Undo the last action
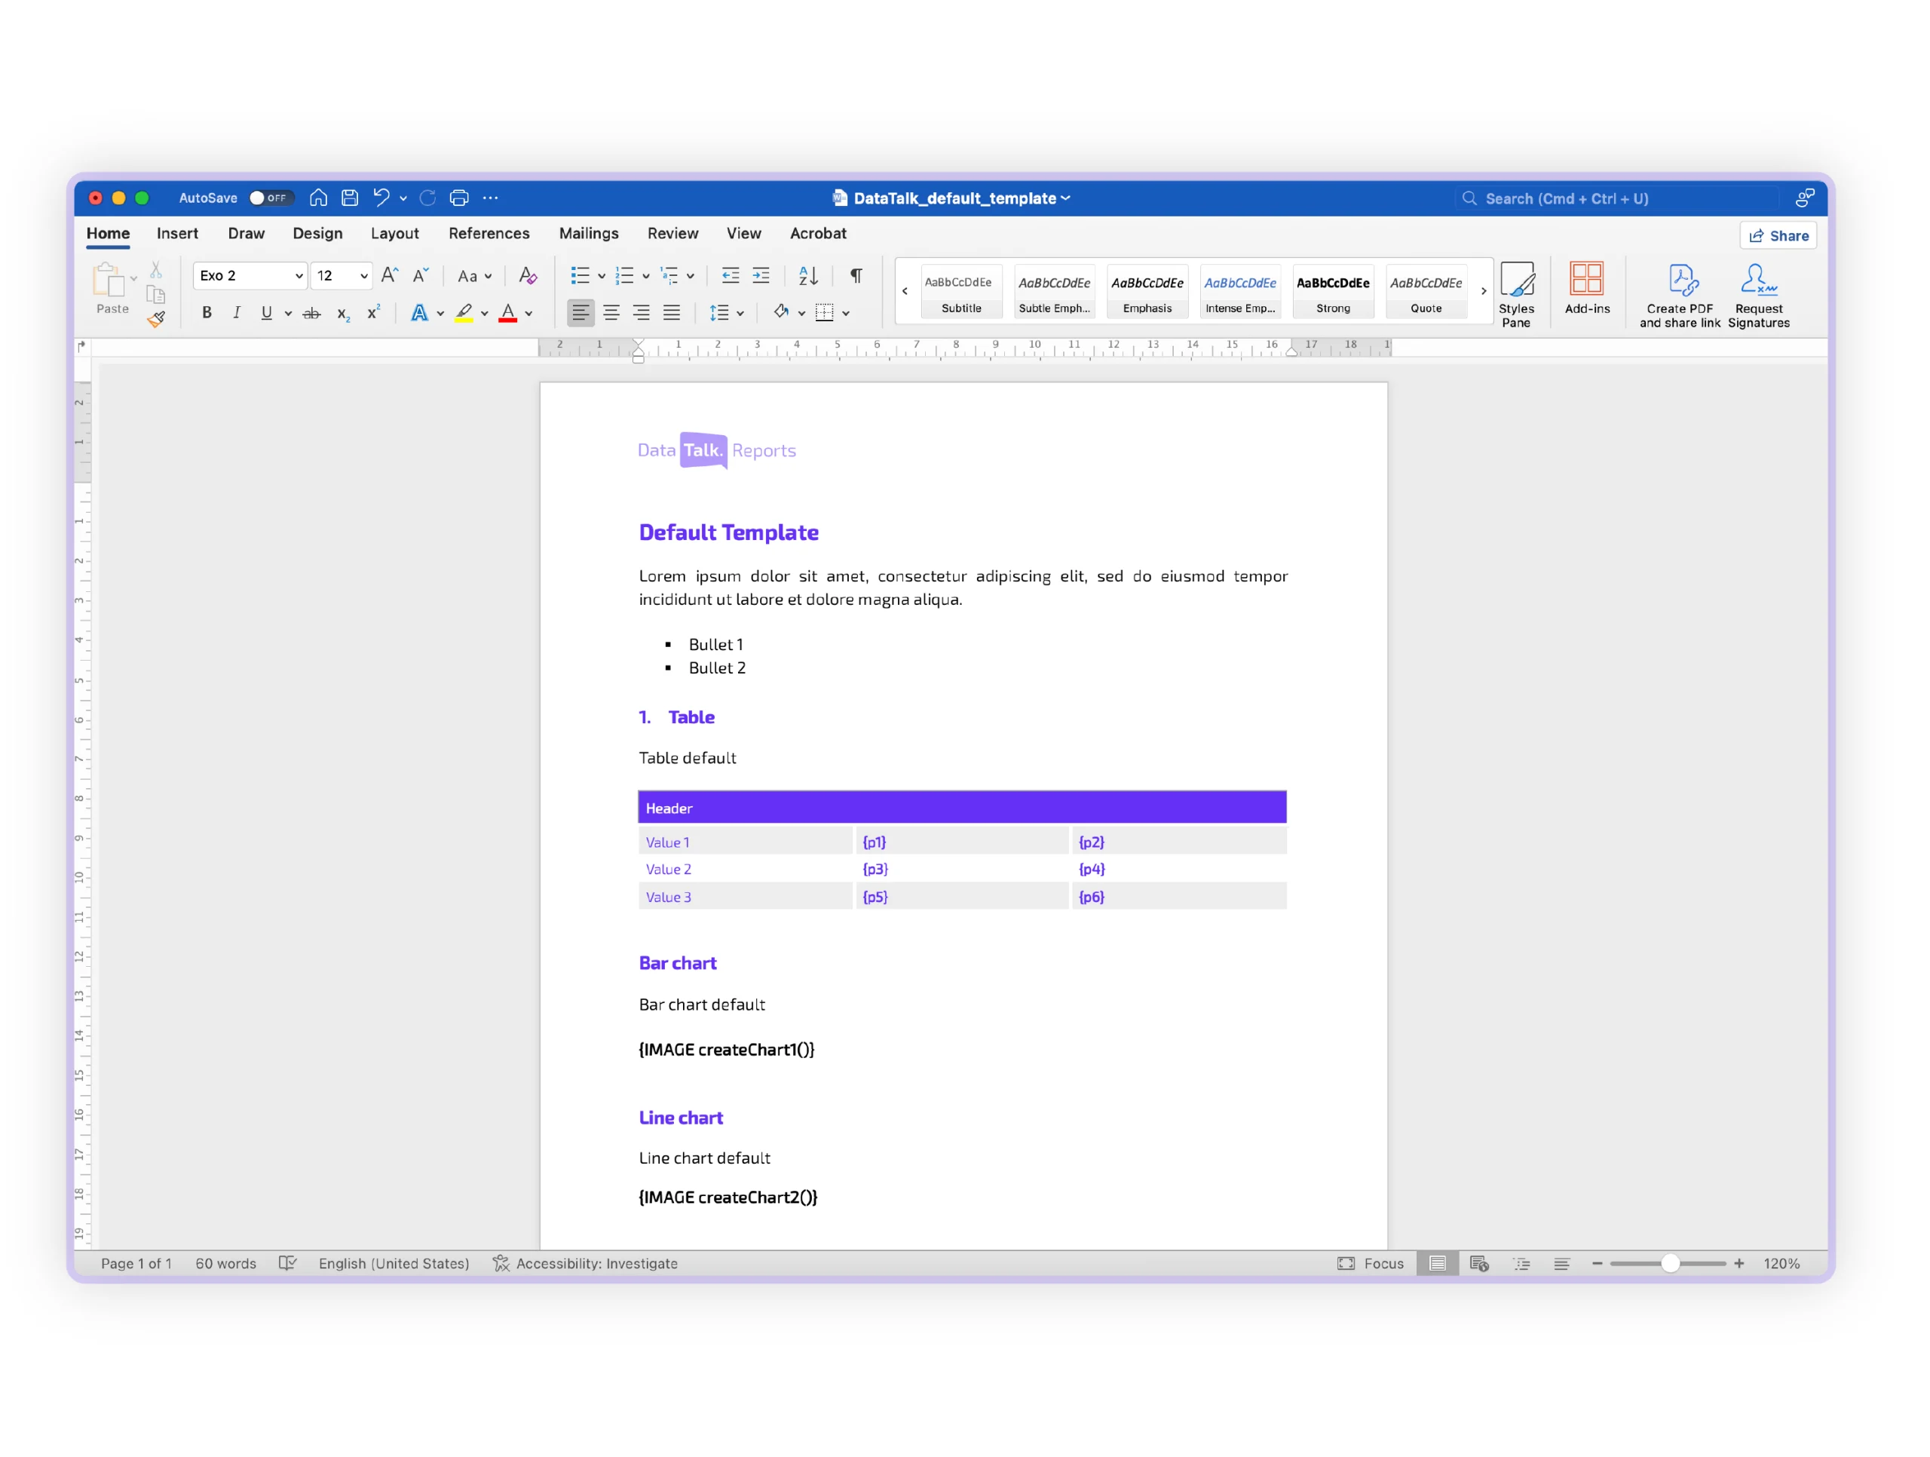The image size is (1930, 1457). pyautogui.click(x=381, y=198)
